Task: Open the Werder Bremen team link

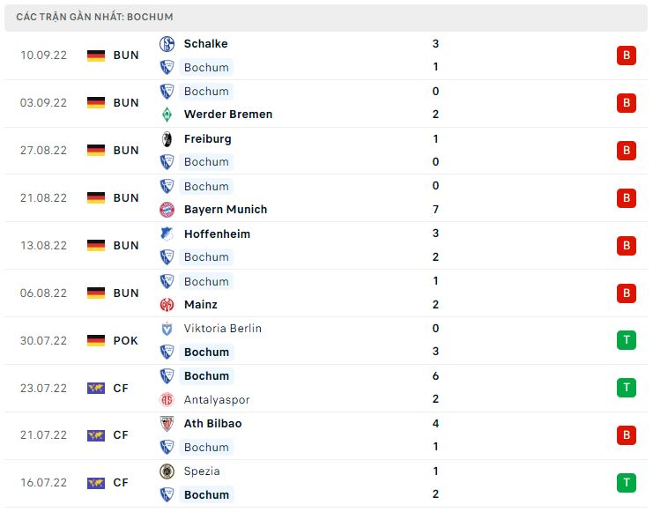Action: 227,115
